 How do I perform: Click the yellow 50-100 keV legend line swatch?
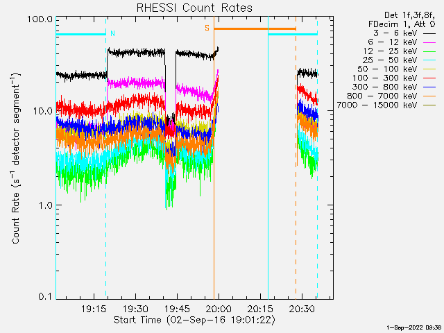pyautogui.click(x=429, y=69)
